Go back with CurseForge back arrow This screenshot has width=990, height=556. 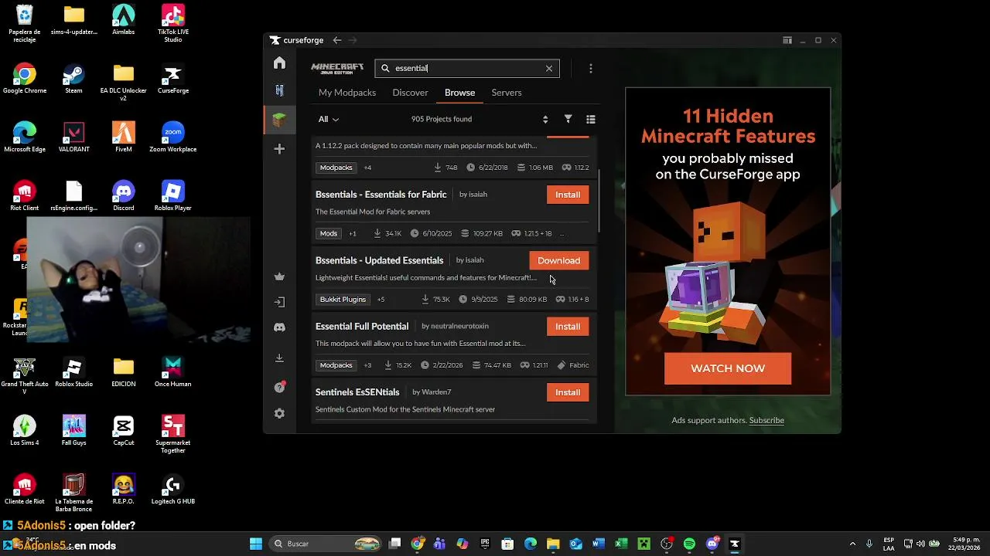(x=336, y=40)
